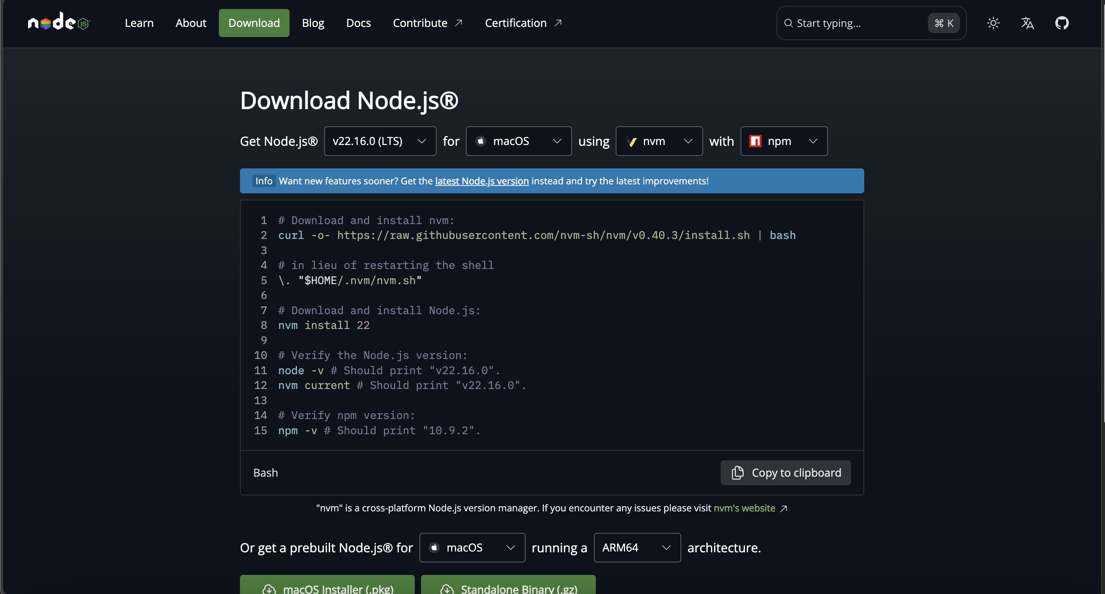Click the Apple icon in the top macOS dropdown
The image size is (1105, 594).
pyautogui.click(x=481, y=141)
